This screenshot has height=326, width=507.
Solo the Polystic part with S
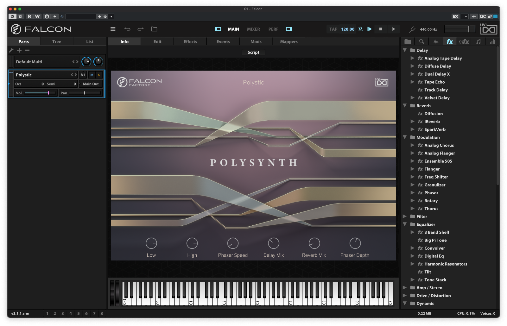pos(99,75)
